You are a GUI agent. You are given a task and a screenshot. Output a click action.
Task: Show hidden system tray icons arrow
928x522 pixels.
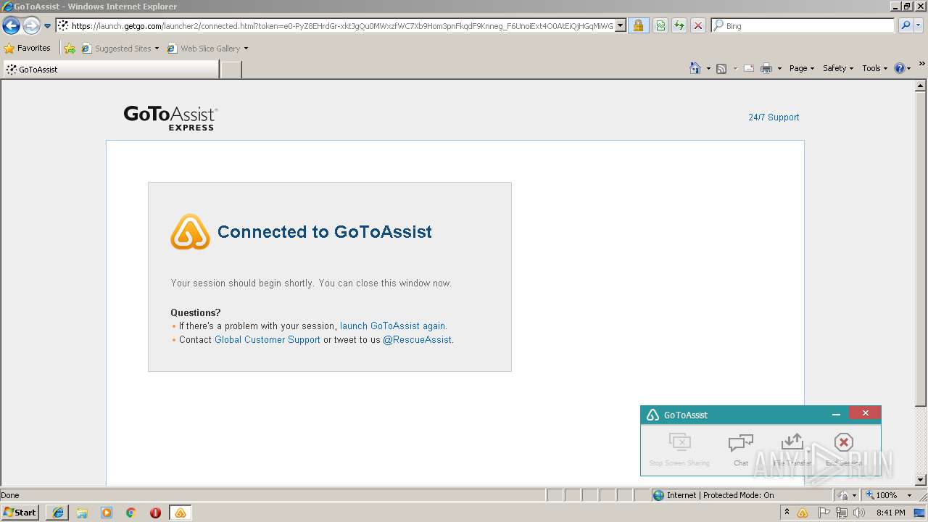coord(787,513)
